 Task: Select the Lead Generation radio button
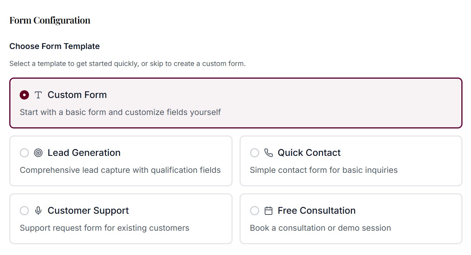pos(24,153)
